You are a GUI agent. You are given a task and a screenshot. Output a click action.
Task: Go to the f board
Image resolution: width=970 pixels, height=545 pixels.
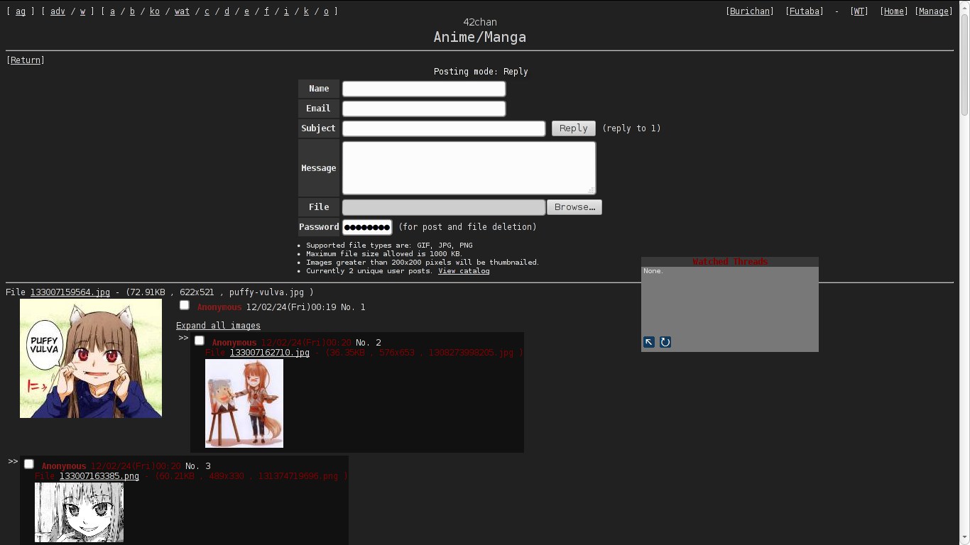tap(266, 11)
